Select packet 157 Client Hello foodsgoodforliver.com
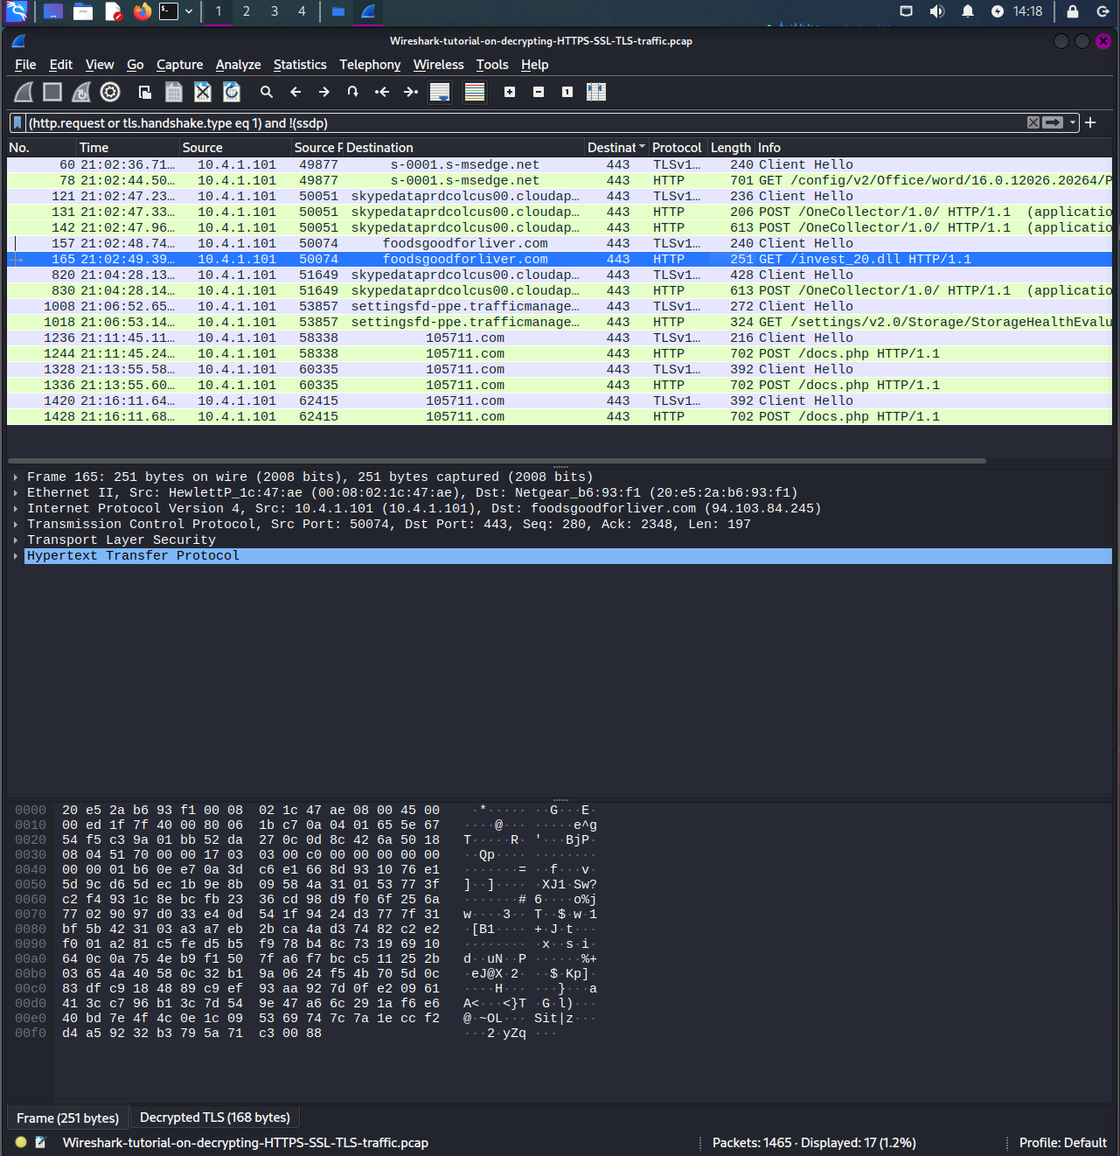Image resolution: width=1120 pixels, height=1156 pixels. pyautogui.click(x=560, y=243)
